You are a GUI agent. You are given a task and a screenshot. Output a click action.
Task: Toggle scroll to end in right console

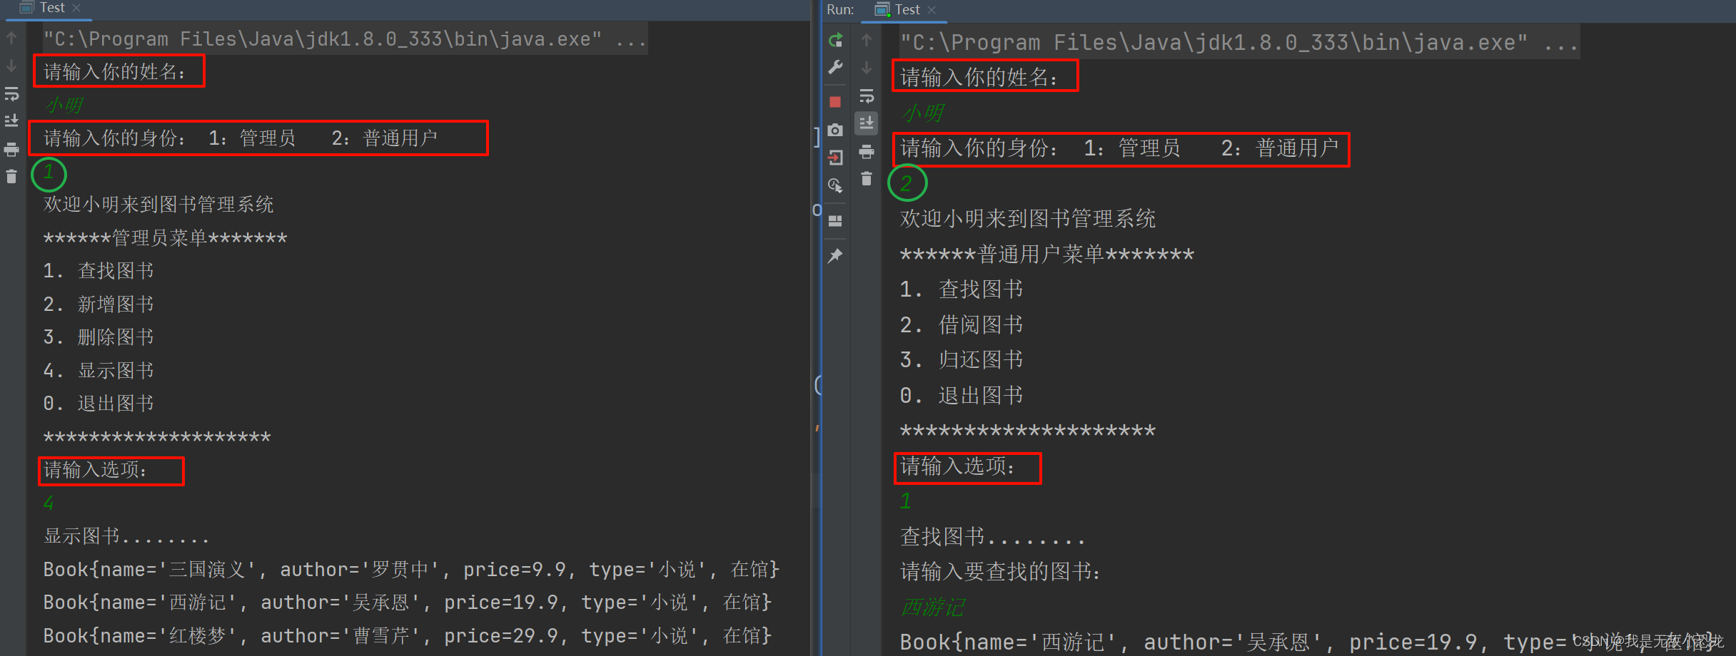tap(867, 123)
